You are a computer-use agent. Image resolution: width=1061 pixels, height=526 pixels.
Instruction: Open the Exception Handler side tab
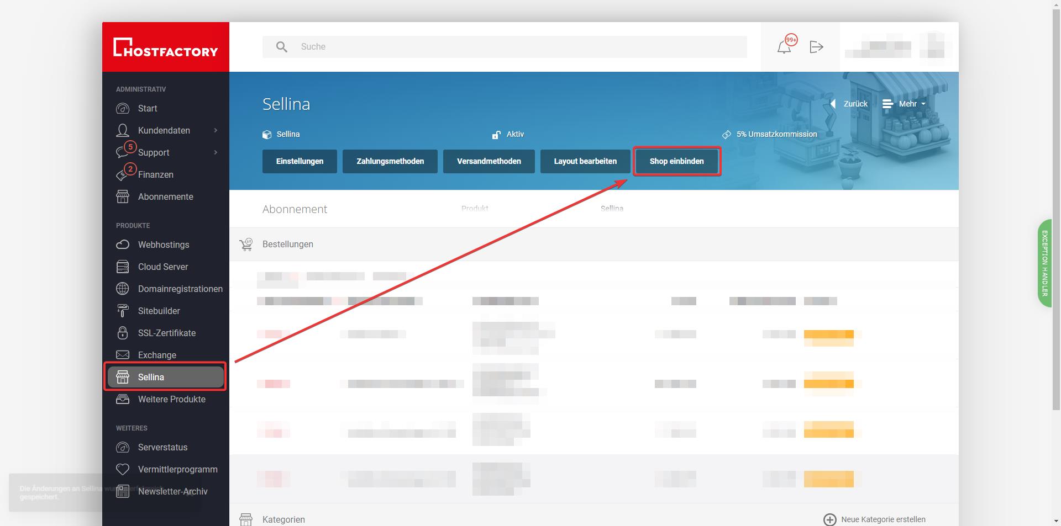[x=1044, y=263]
